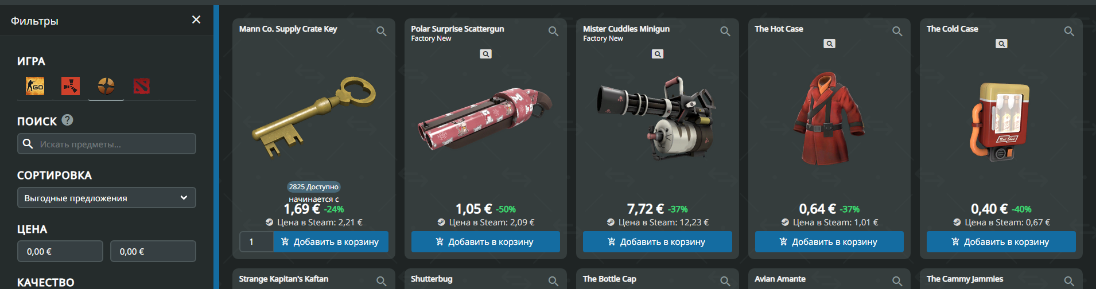Edit the maximum price field

(153, 251)
